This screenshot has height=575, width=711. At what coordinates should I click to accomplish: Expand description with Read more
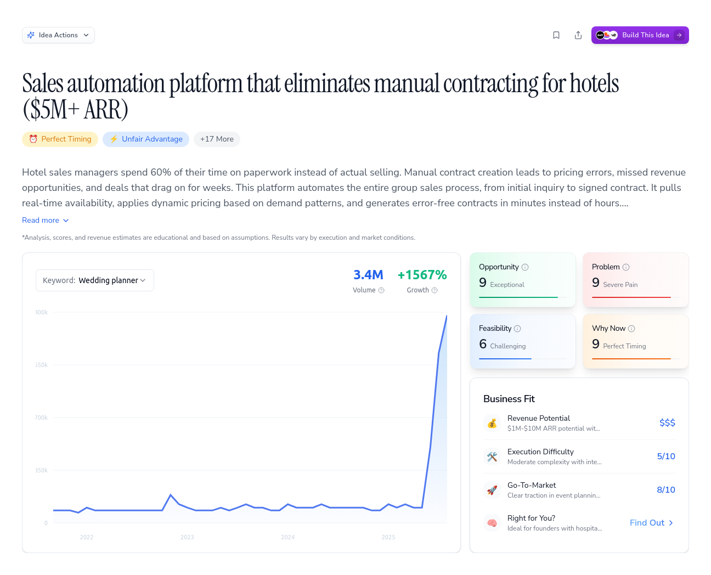pos(46,220)
